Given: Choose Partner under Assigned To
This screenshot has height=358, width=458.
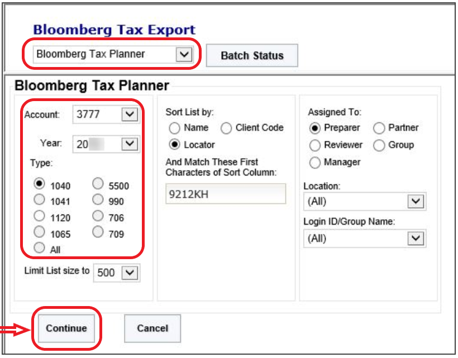Looking at the screenshot, I should pos(379,128).
